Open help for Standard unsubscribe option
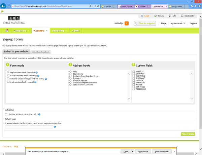Viewport: 202px width, 155px height. click(46, 79)
